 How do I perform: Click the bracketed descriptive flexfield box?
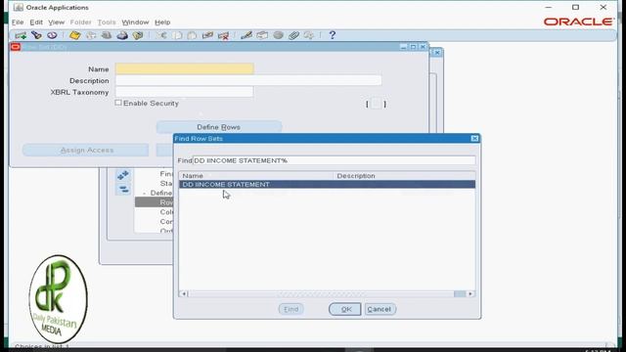(x=376, y=104)
